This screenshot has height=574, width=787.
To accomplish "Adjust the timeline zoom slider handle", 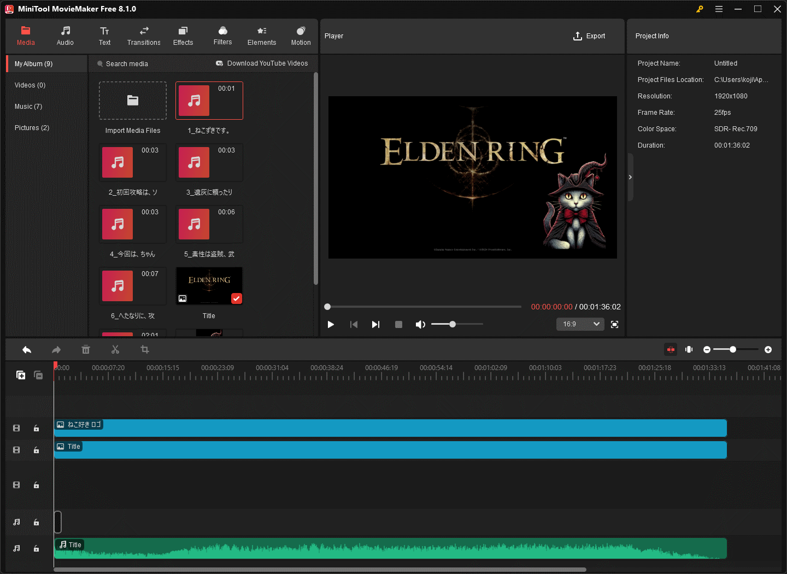I will pyautogui.click(x=733, y=349).
